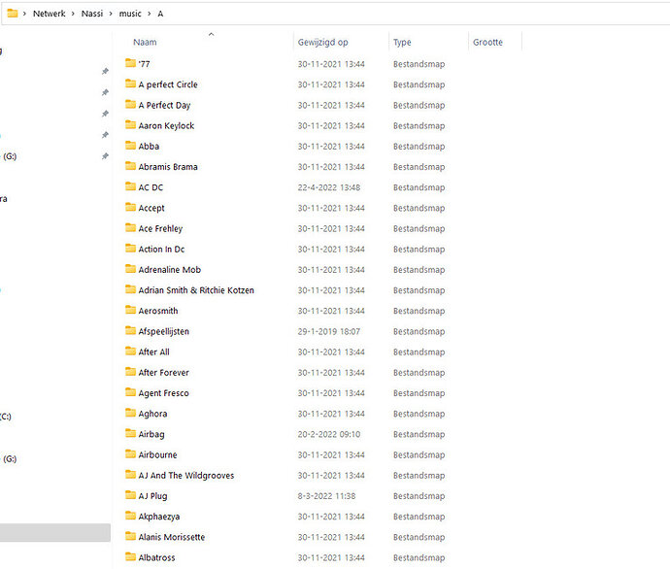Click the Albatross folder icon

coord(130,556)
